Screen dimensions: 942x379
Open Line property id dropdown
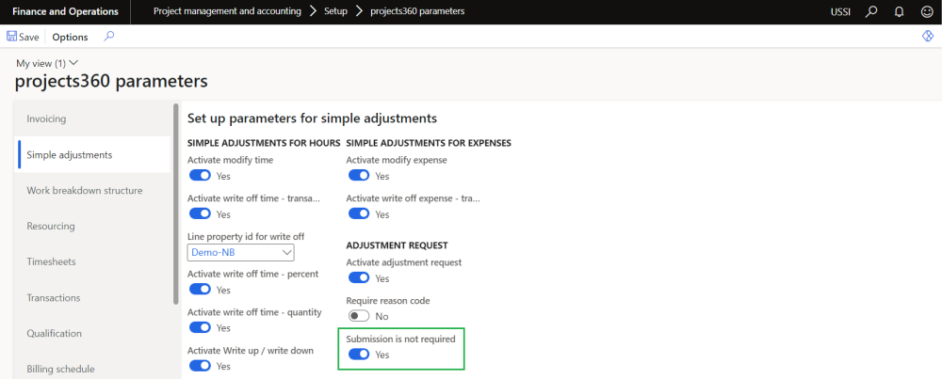[x=287, y=253]
